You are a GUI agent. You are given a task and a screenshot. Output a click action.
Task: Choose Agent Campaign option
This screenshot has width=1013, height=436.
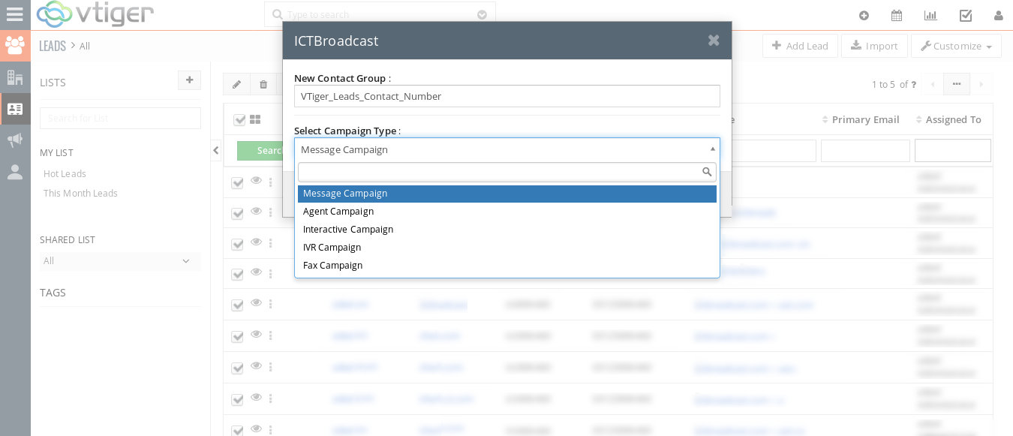(507, 212)
